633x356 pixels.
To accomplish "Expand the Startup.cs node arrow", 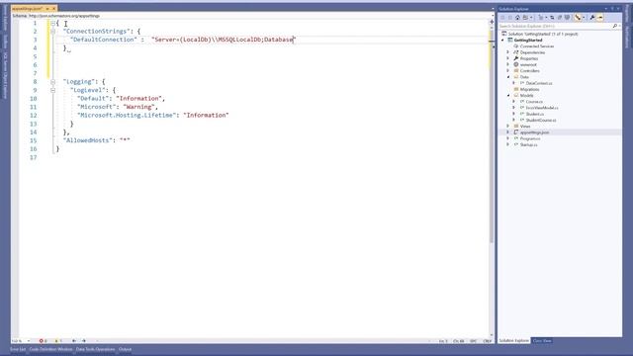I will (x=508, y=144).
